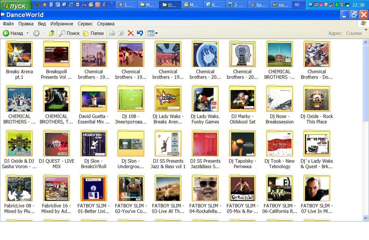369x240 pixels.
Task: Open the Search (Поиск) panel
Action: 69,33
